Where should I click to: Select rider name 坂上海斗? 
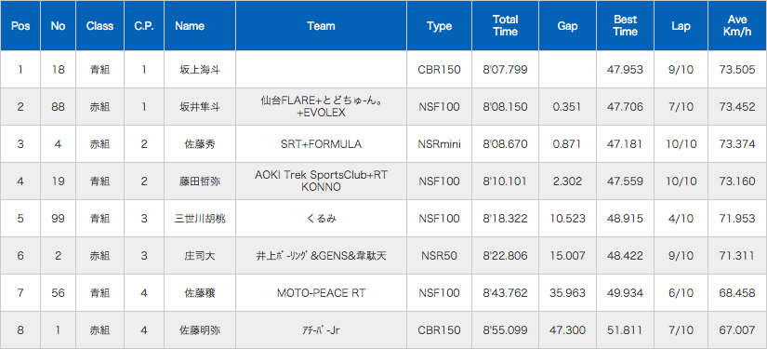(x=200, y=70)
